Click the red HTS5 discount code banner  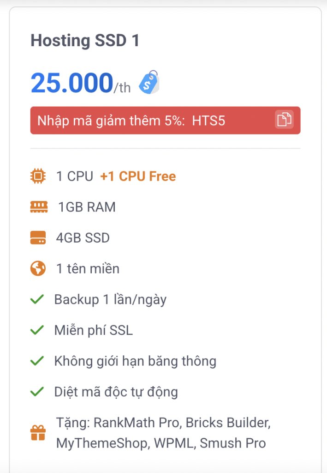(x=152, y=121)
